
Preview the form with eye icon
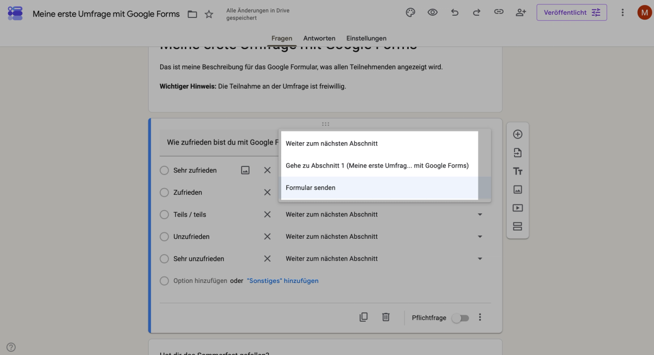tap(433, 13)
